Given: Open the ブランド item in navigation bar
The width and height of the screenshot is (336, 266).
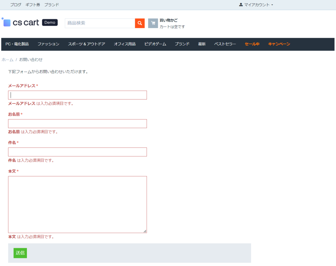Looking at the screenshot, I should click(182, 44).
